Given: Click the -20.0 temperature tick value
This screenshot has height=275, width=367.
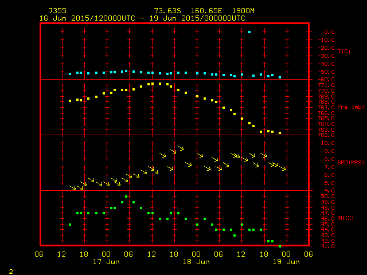Looking at the screenshot, I should pyautogui.click(x=326, y=48).
